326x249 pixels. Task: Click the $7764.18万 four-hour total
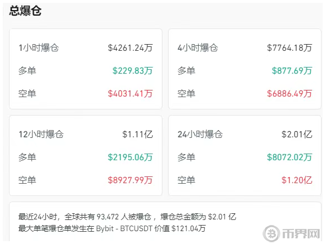click(x=290, y=48)
